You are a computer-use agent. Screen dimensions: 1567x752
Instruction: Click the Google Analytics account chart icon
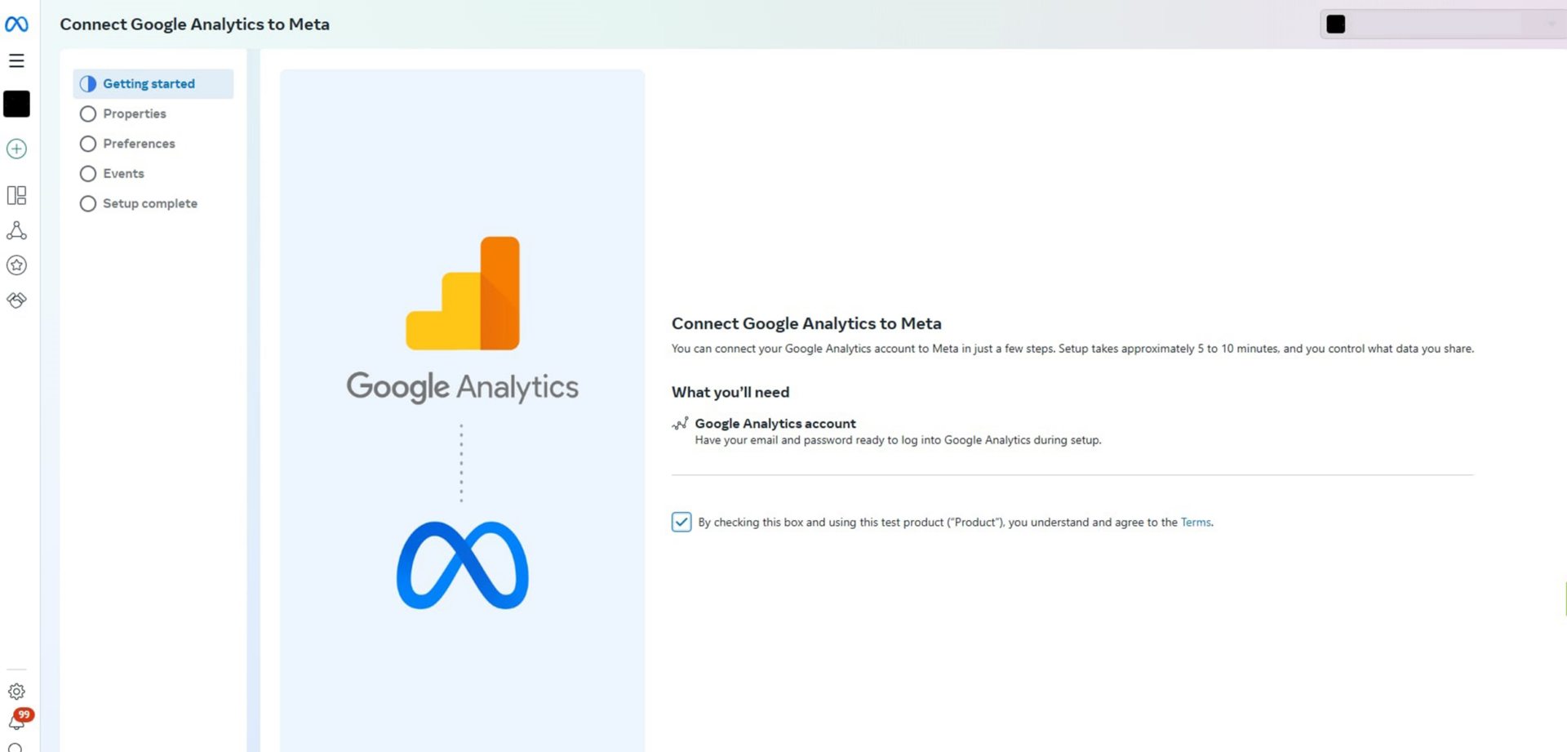(x=680, y=423)
